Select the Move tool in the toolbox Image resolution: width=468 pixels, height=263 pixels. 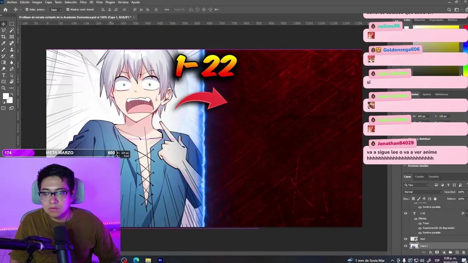click(4, 24)
